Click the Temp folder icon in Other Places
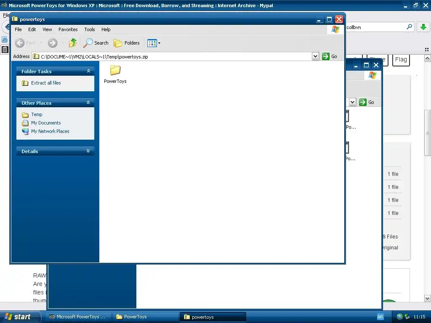The height and width of the screenshot is (323, 431). click(x=25, y=114)
